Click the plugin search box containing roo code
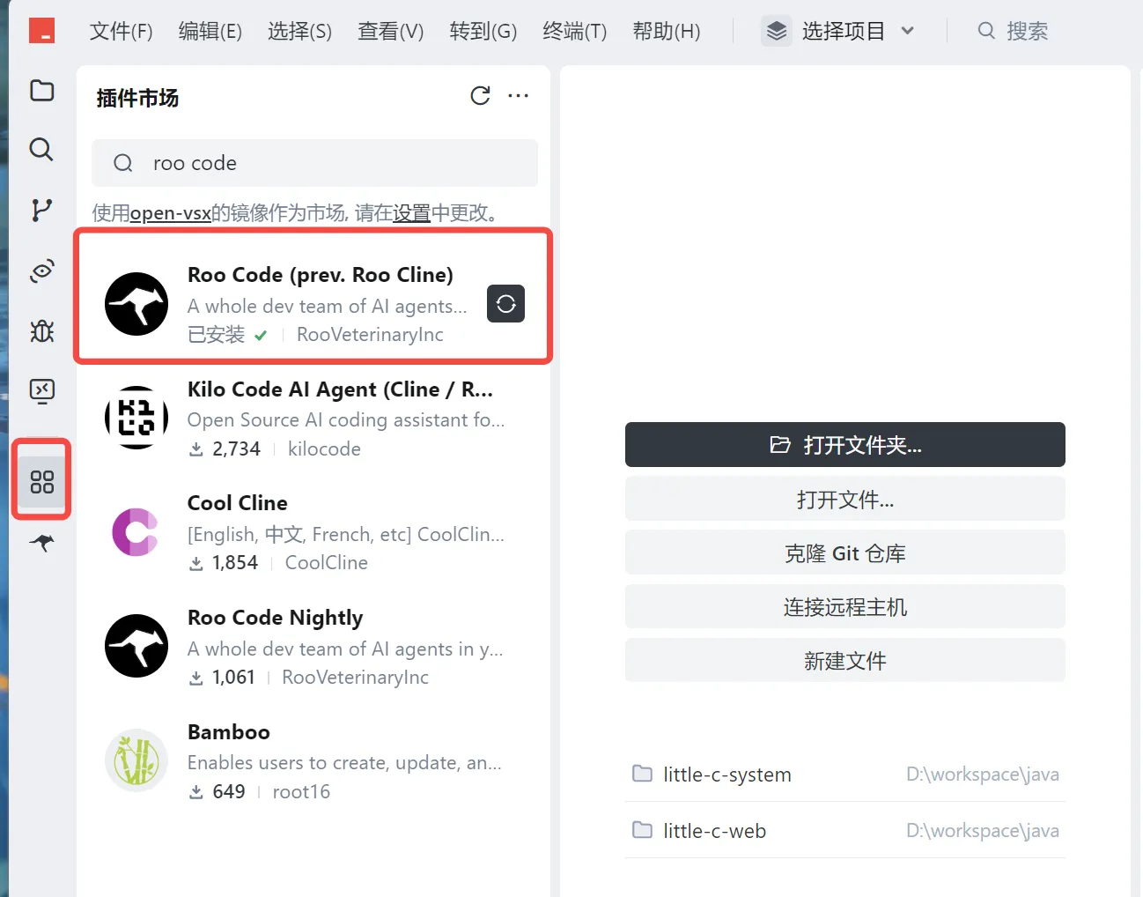This screenshot has height=897, width=1143. click(x=314, y=163)
